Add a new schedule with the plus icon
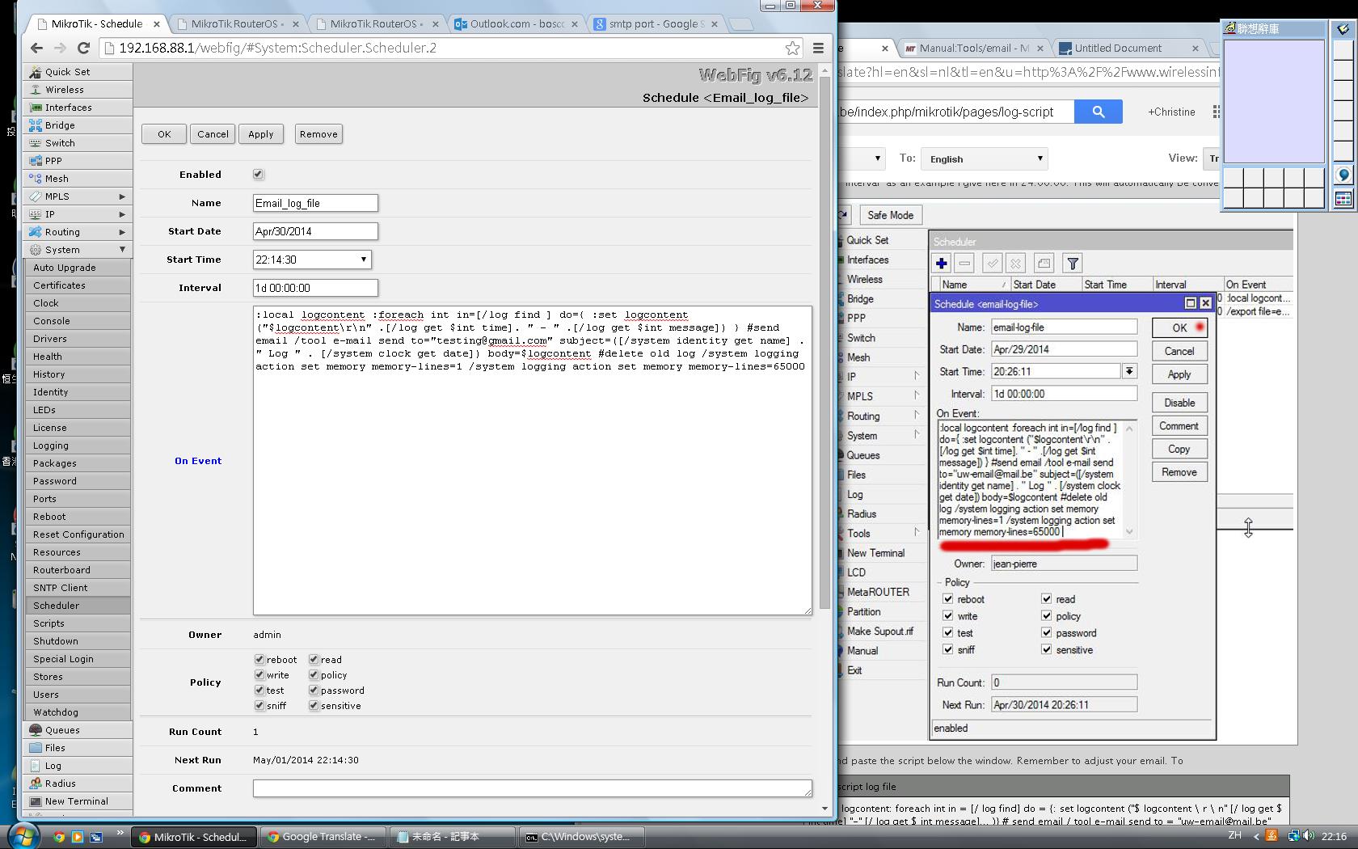1358x849 pixels. click(941, 263)
